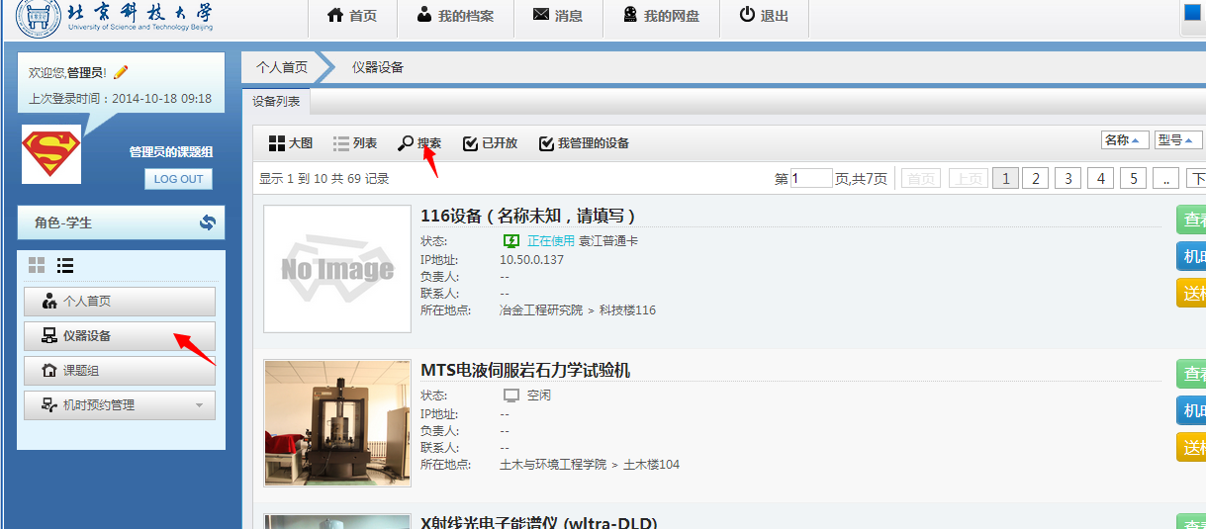
Task: Toggle the 已开放 checkbox filter
Action: click(x=490, y=143)
